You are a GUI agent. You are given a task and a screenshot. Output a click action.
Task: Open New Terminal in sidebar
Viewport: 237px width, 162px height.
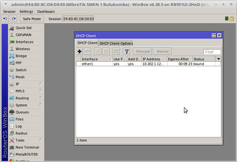[x=26, y=147]
